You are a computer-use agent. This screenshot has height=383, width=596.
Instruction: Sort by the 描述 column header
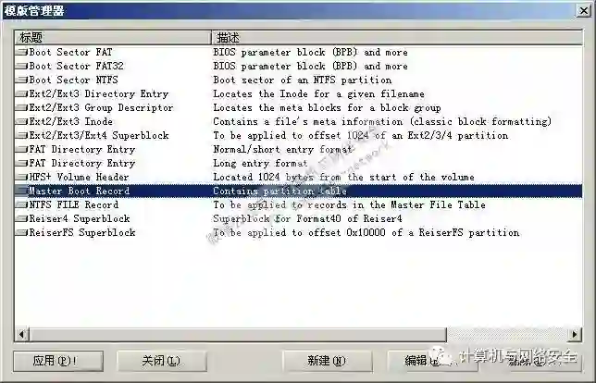[x=397, y=38]
